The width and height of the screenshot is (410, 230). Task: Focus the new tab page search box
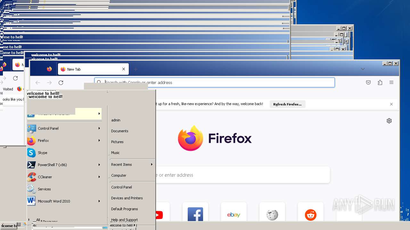243,175
